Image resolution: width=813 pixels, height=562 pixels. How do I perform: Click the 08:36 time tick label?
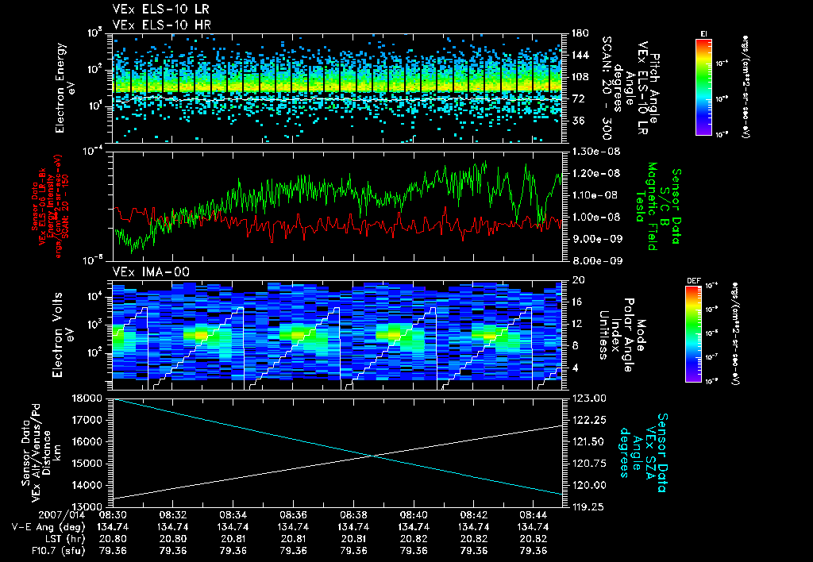[x=293, y=514]
